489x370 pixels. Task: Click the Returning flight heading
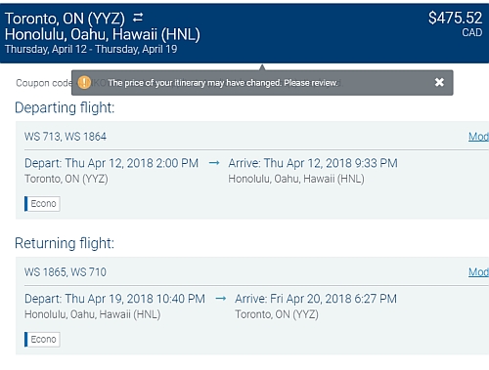[65, 243]
